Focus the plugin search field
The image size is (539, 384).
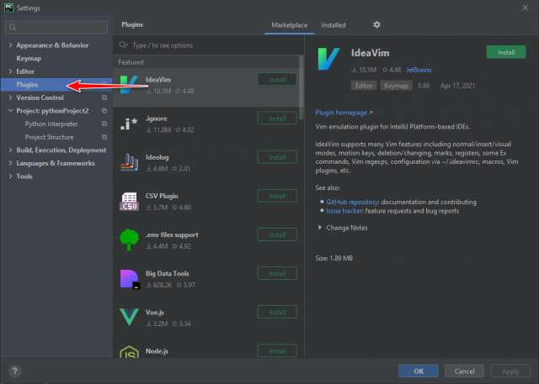209,45
